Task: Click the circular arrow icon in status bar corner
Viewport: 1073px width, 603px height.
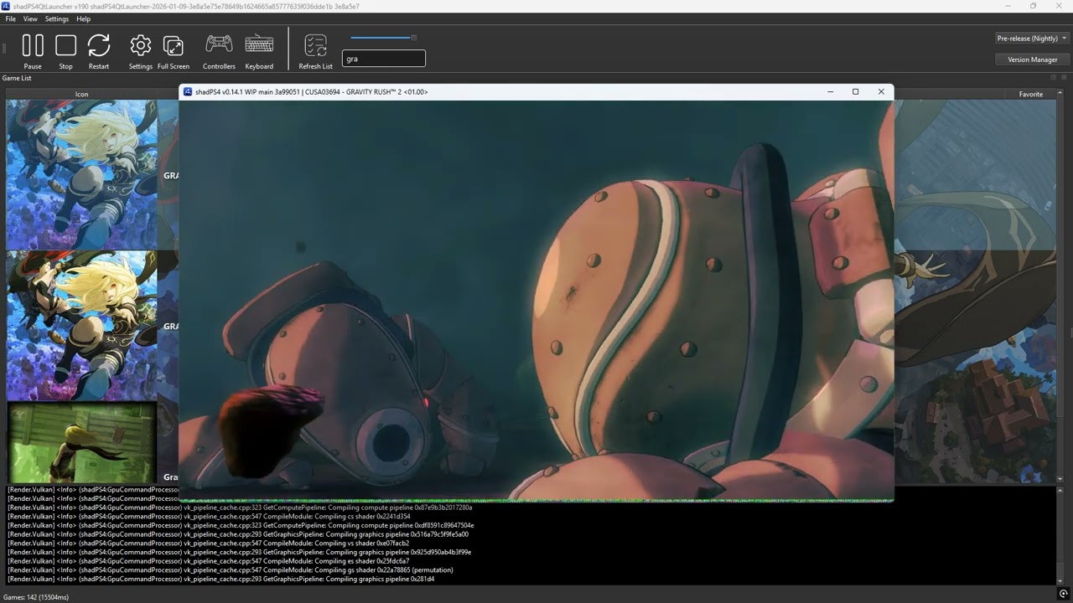Action: (x=1063, y=594)
